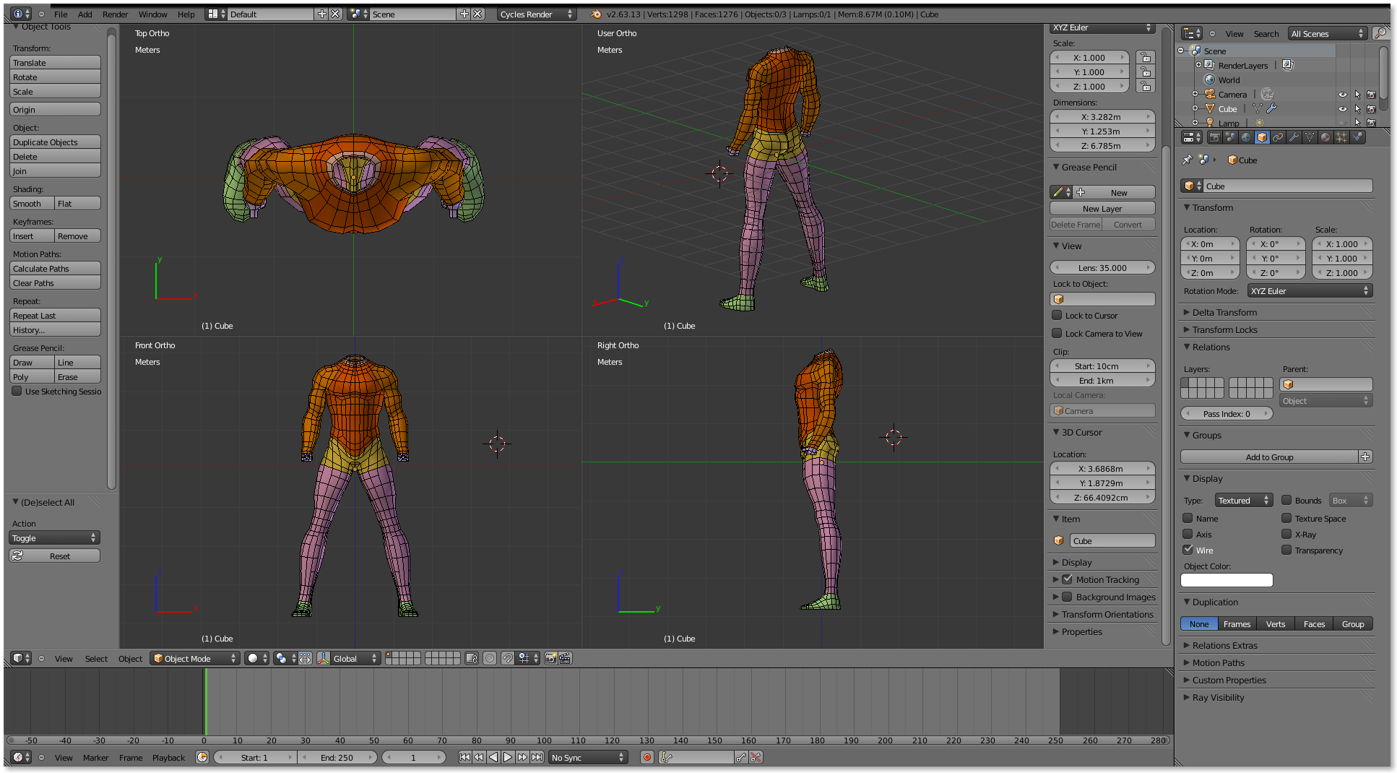Toggle Camera renderability icon in outliner
The width and height of the screenshot is (1397, 773).
coord(1371,95)
